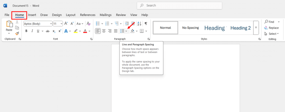Toggle Underline formatting
Image resolution: width=285 pixels, height=112 pixels.
[x=38, y=31]
